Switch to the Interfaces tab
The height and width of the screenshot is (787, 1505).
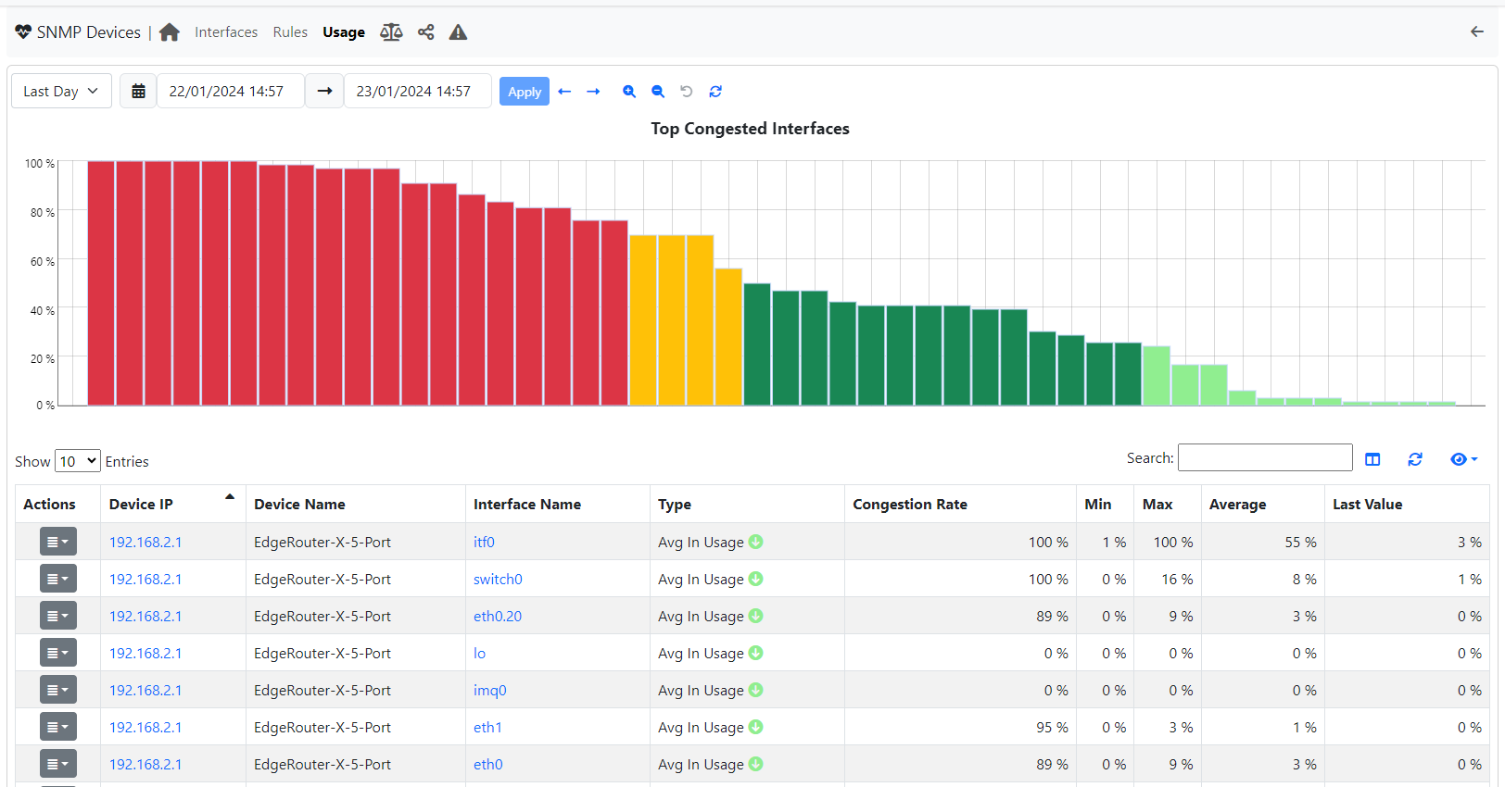point(226,32)
